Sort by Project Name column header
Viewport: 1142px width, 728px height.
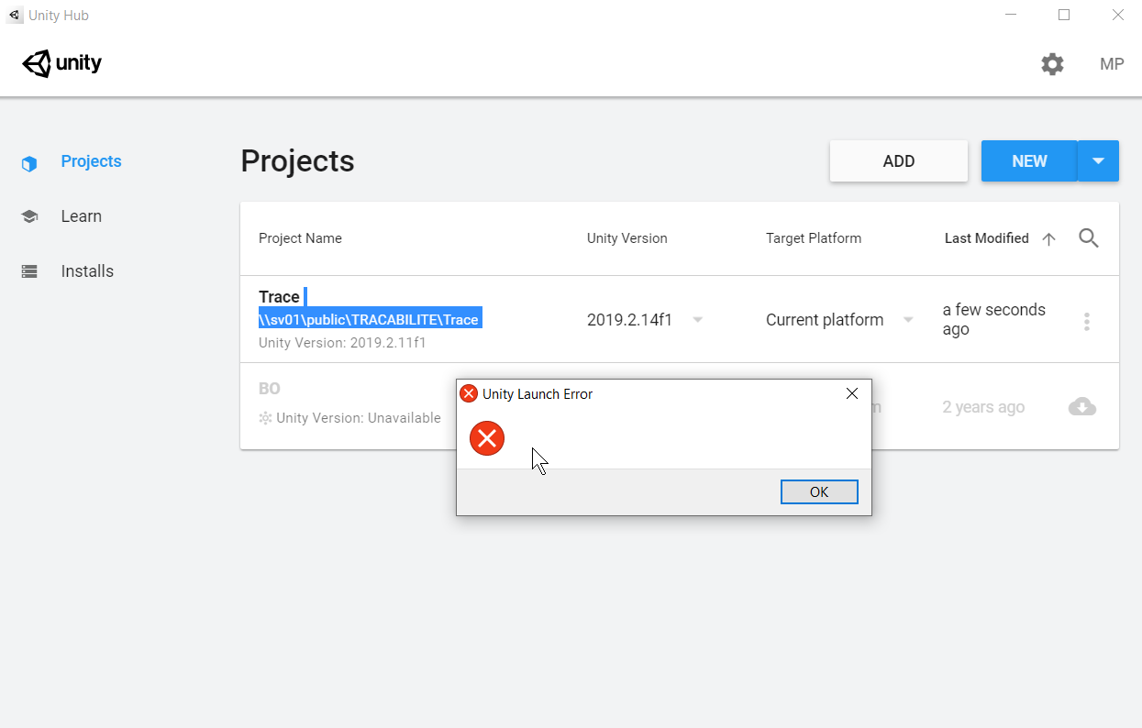pyautogui.click(x=300, y=238)
